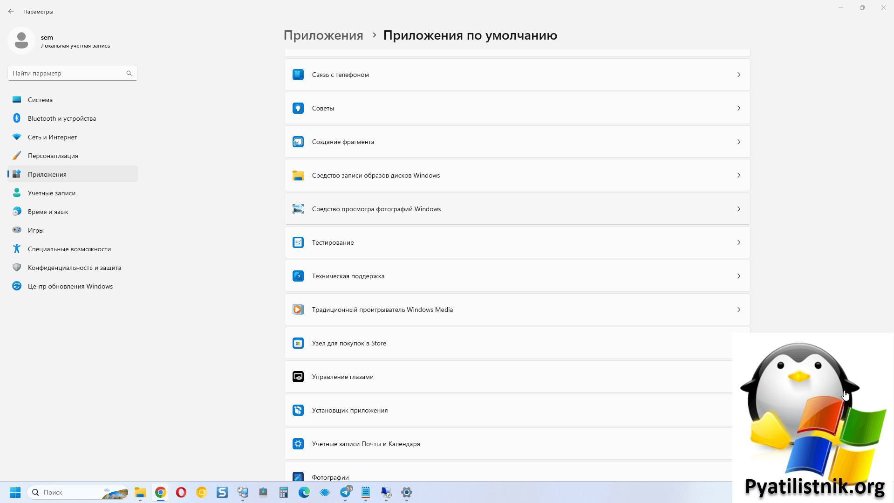Expand the Тестирование row chevron

coord(738,242)
